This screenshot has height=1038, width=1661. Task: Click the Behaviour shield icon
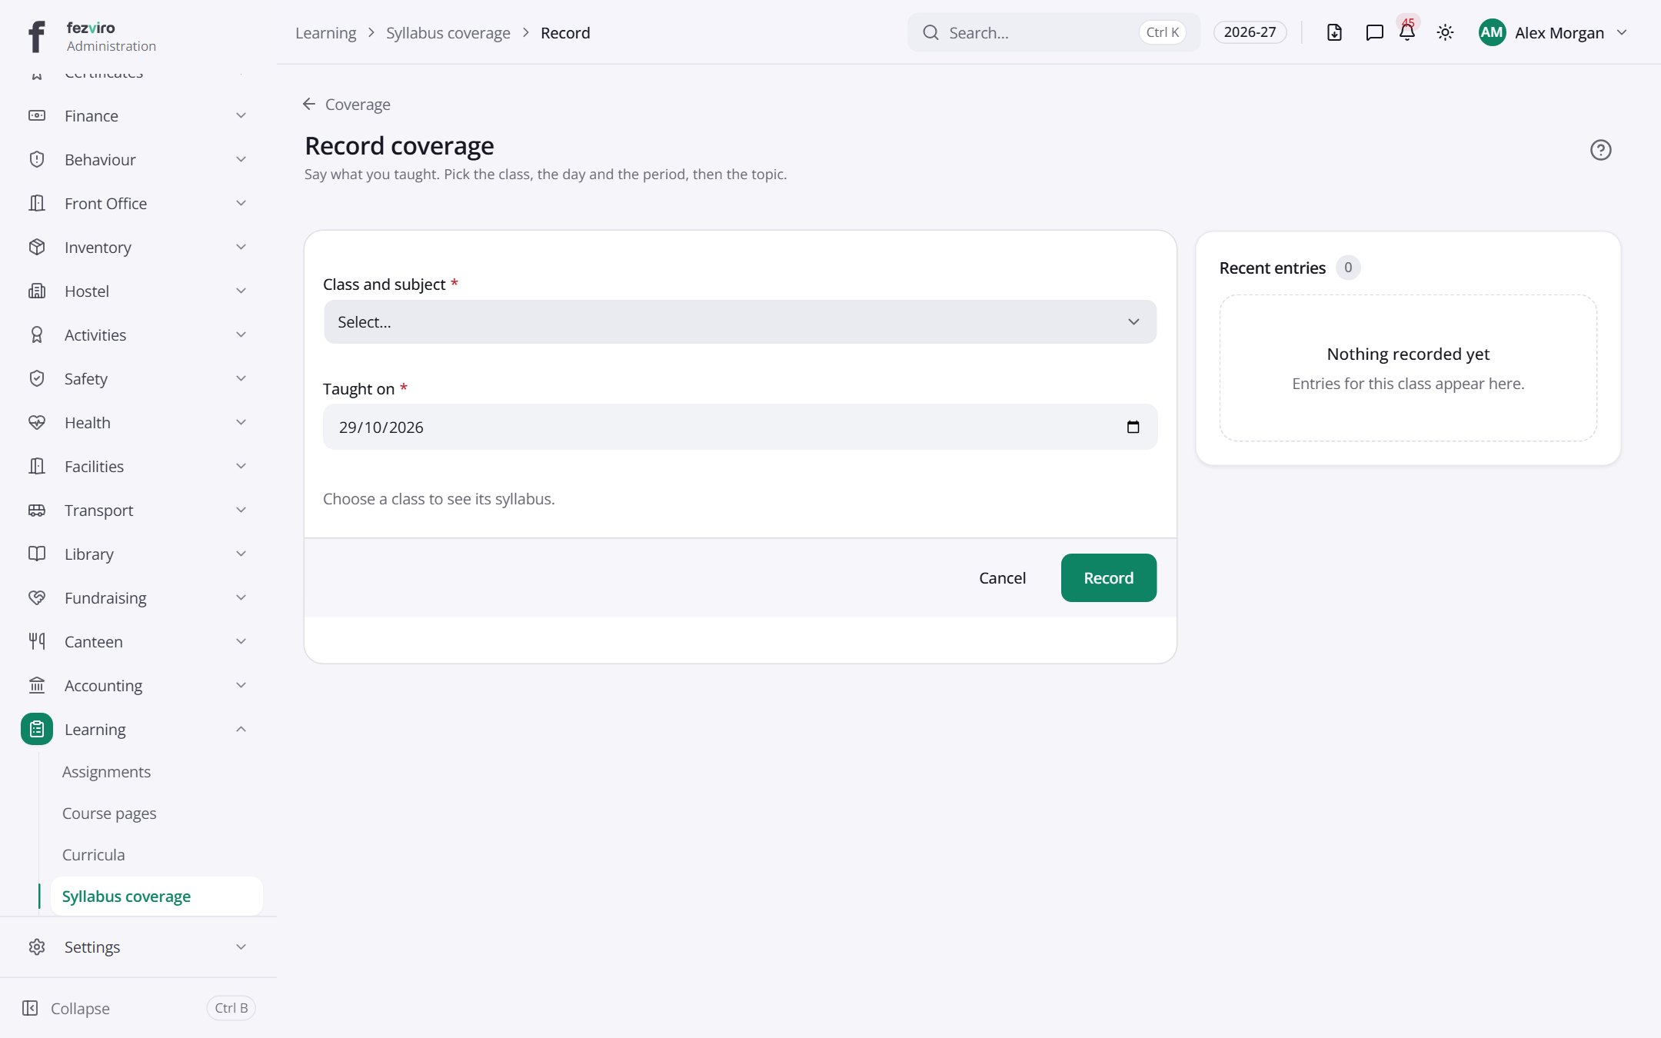pyautogui.click(x=37, y=159)
